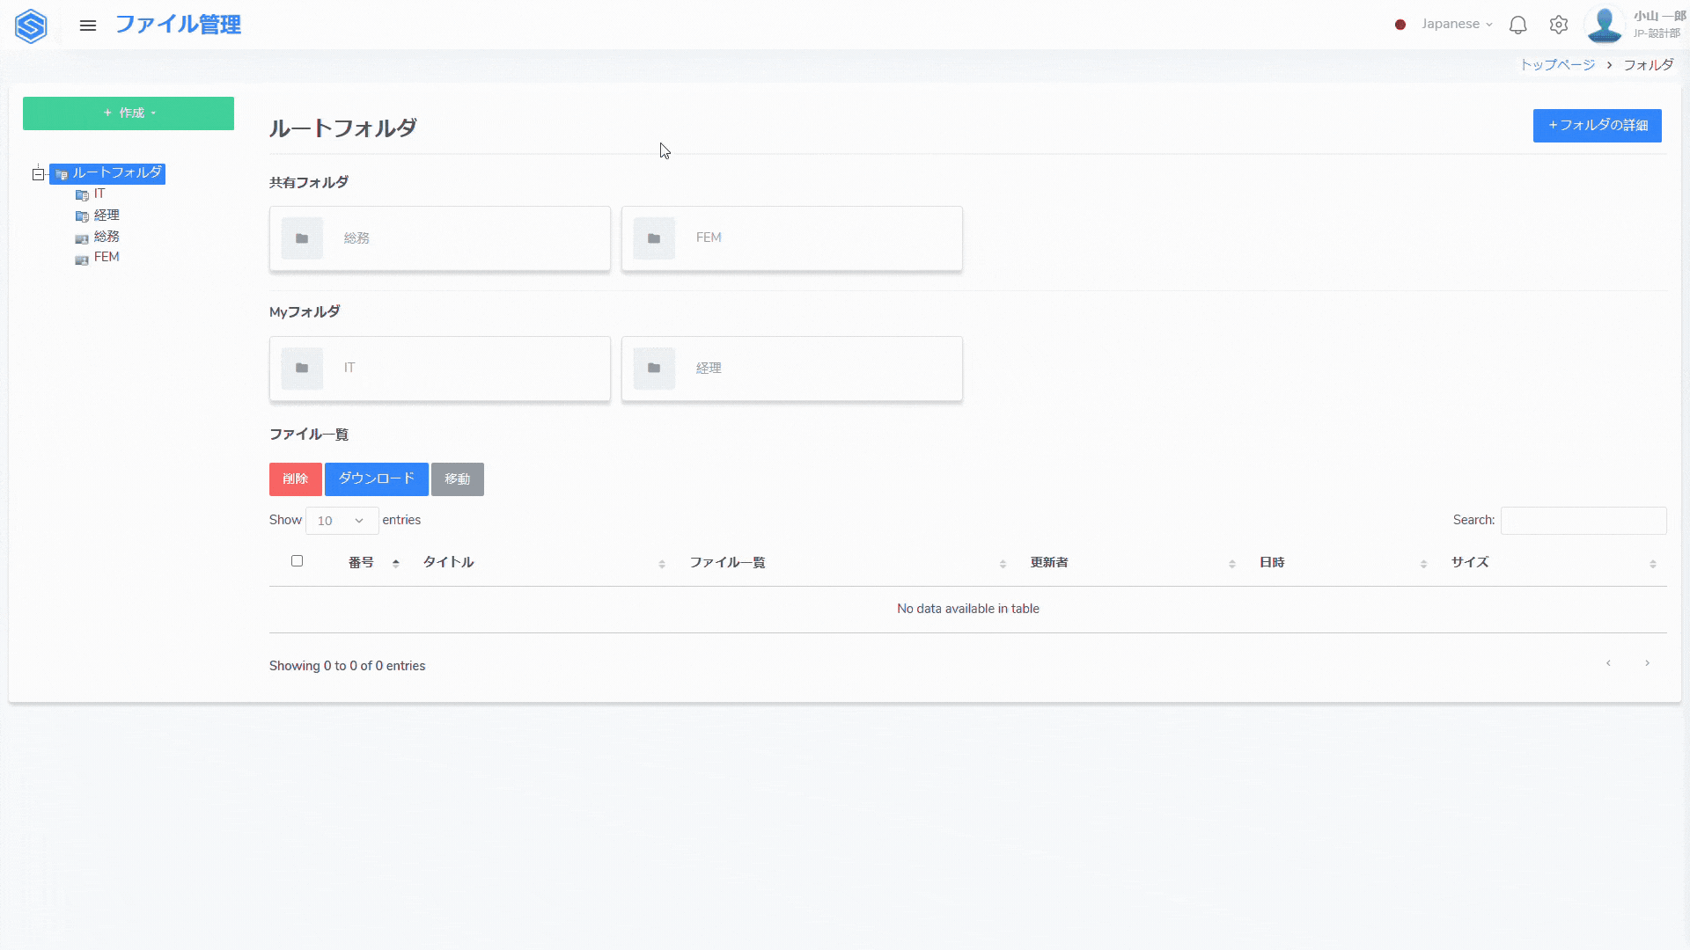This screenshot has height=950, width=1690.
Task: Open the hamburger navigation menu
Action: (88, 26)
